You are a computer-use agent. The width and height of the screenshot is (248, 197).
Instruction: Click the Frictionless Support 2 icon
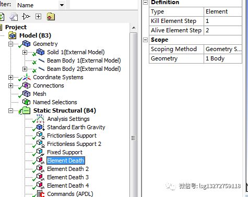pyautogui.click(x=40, y=144)
